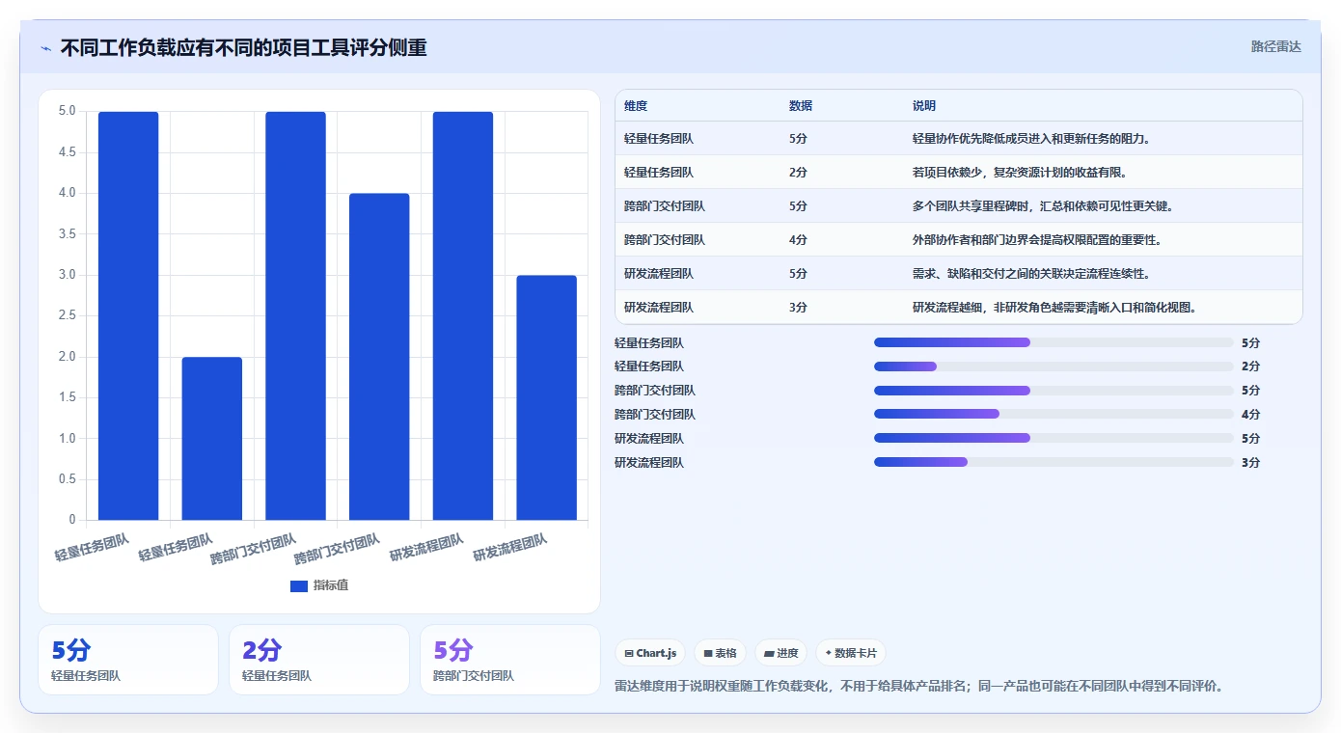Click the page title 不同工作负载应有不同的项目工具评分侧重
Viewport: 1341px width, 733px height.
click(243, 47)
